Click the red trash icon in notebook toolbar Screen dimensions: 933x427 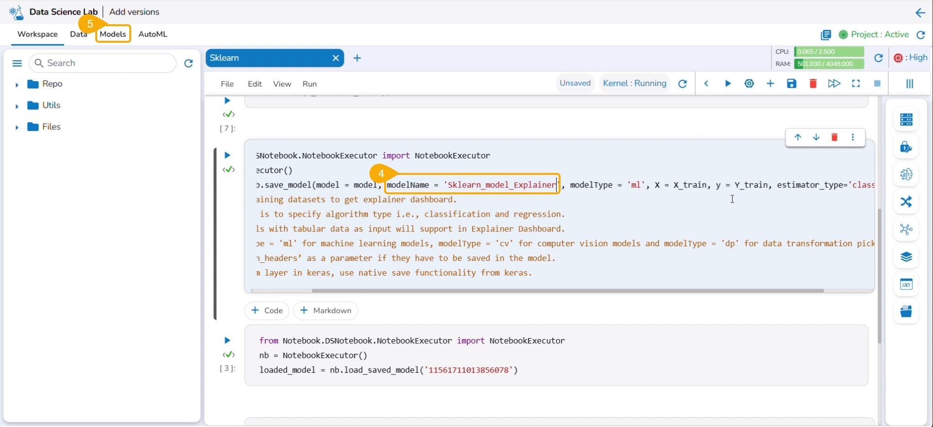click(x=813, y=84)
